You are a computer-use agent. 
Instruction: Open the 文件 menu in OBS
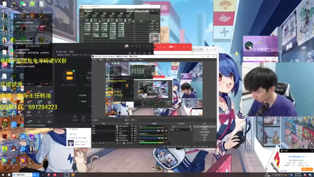click(x=95, y=59)
